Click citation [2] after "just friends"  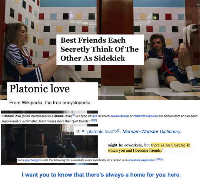pos(93,120)
